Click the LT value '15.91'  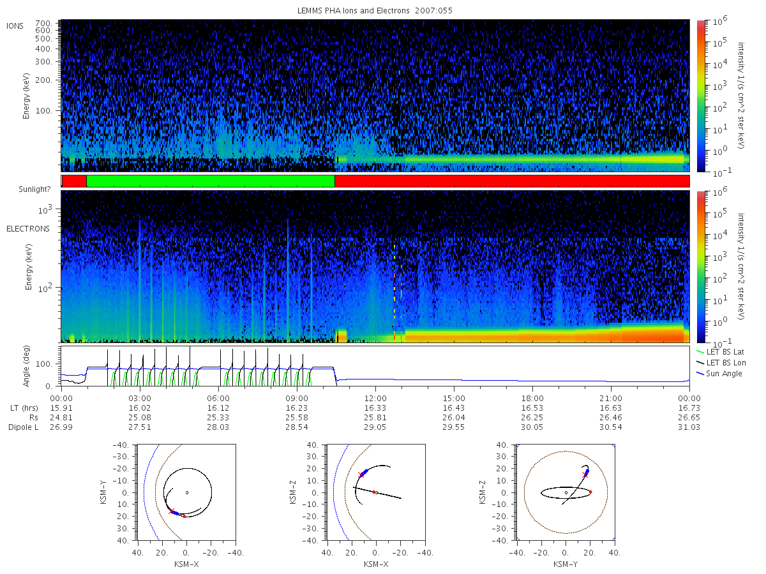click(x=61, y=408)
